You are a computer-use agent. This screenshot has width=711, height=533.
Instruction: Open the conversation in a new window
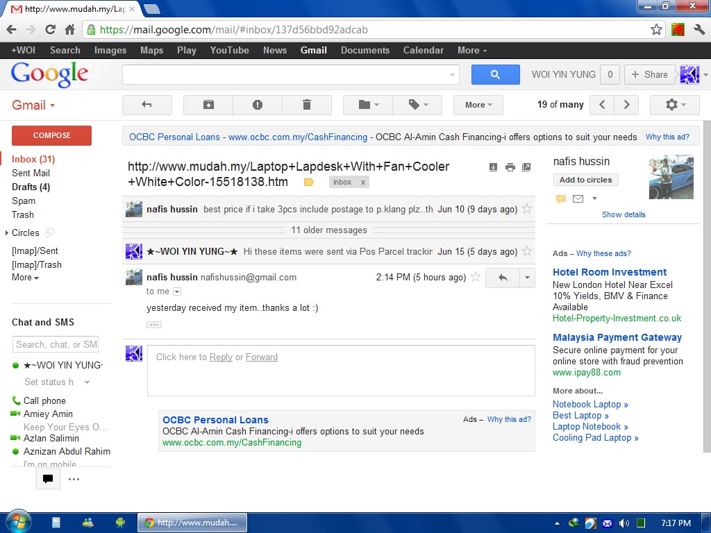(526, 167)
